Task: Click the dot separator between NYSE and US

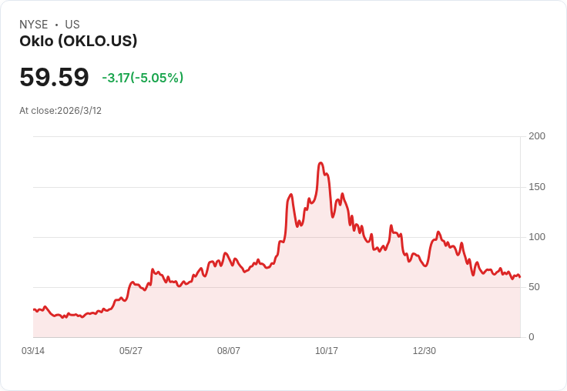Action: (56, 25)
